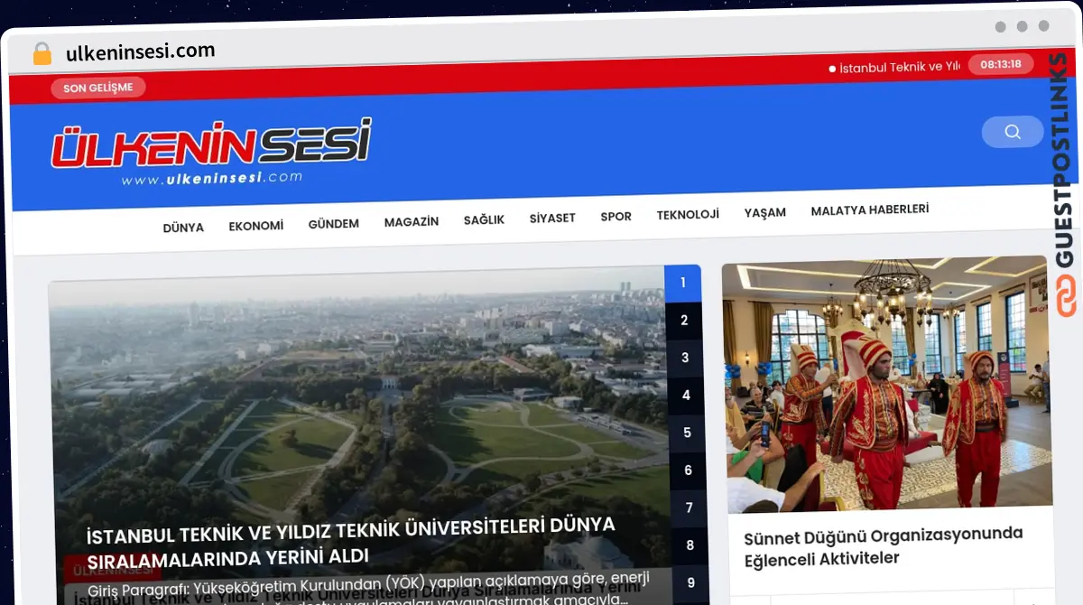
Task: Jump to slide number 7
Action: tap(689, 508)
